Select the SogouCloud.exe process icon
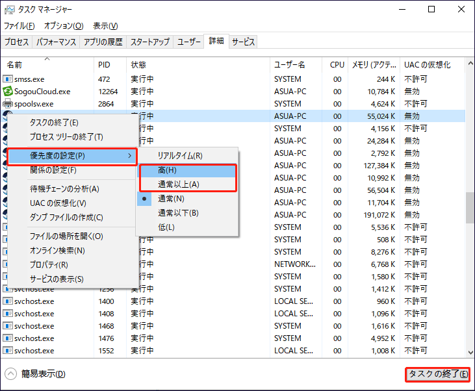 click(8, 92)
